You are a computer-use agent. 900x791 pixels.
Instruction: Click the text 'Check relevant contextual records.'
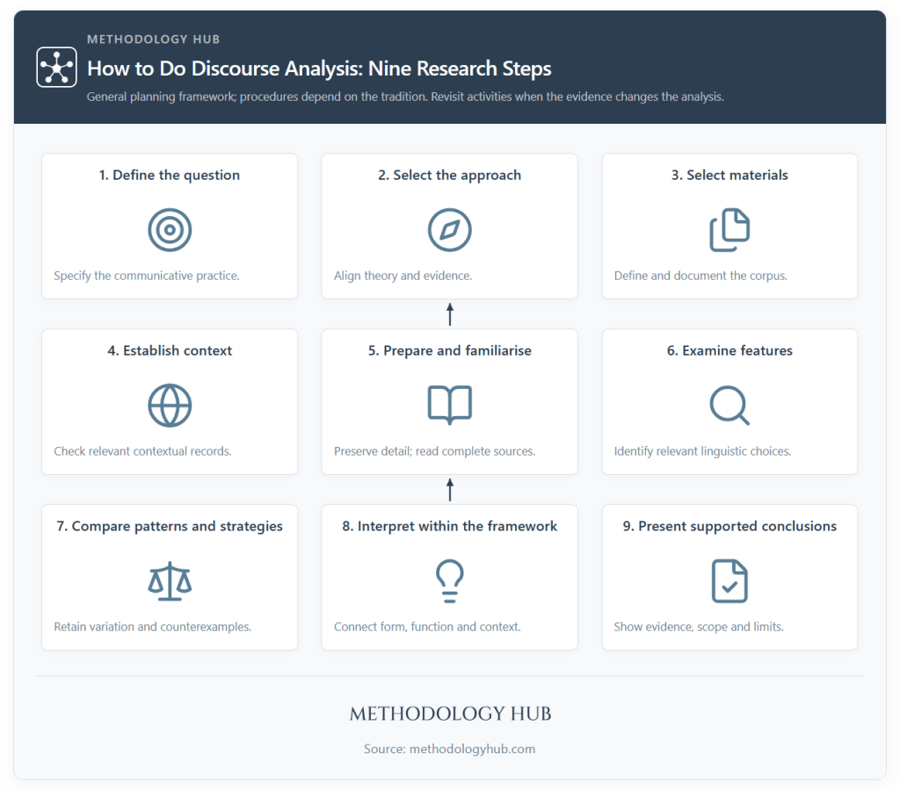(142, 451)
